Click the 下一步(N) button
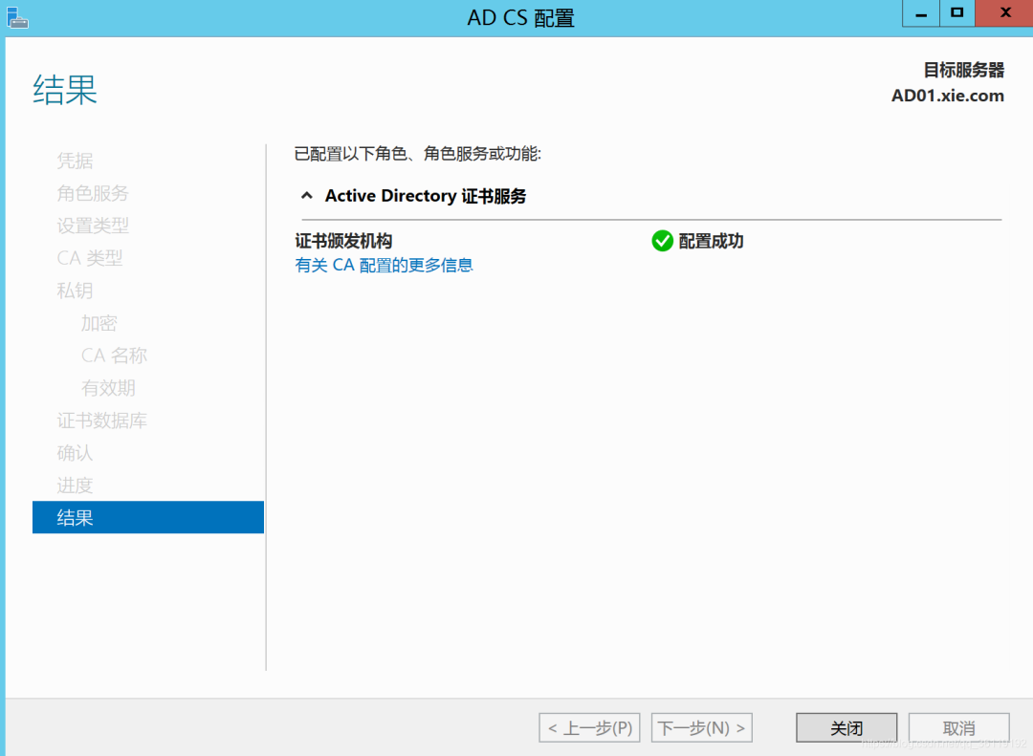Image resolution: width=1033 pixels, height=756 pixels. coord(702,727)
